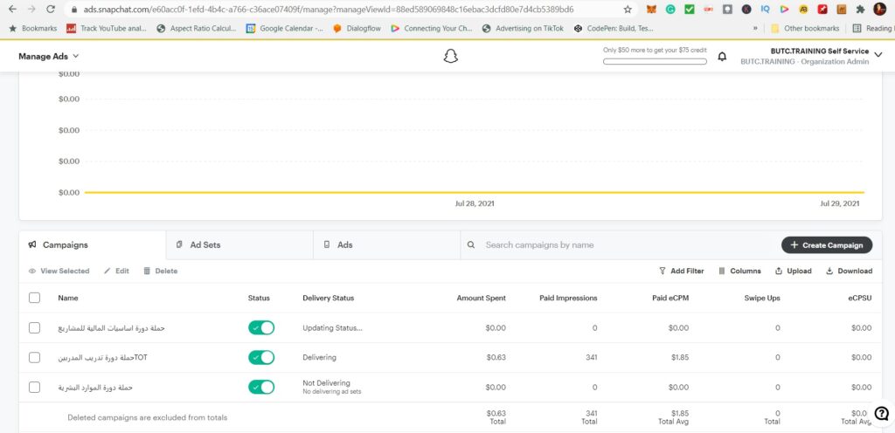Bookmark this page with star icon
The image size is (895, 433).
628,10
